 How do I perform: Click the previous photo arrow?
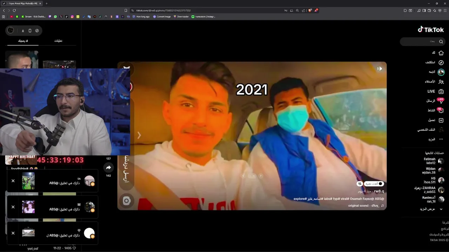point(243,176)
